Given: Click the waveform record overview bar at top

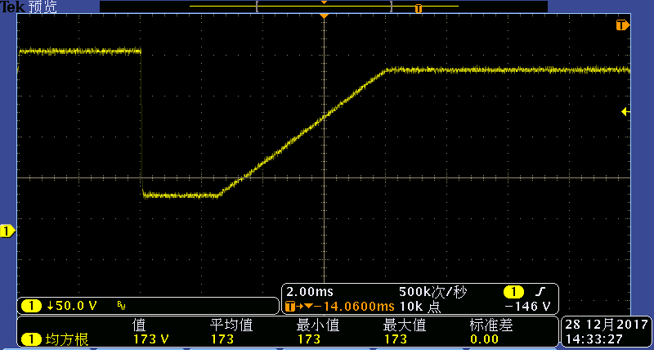Looking at the screenshot, I should tap(324, 7).
